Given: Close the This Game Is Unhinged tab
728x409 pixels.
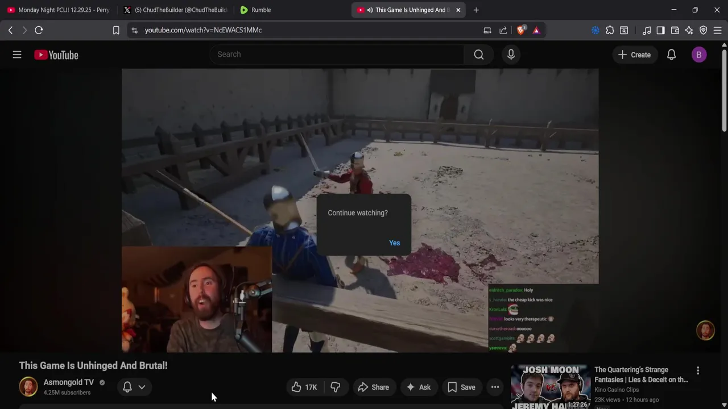Looking at the screenshot, I should click(458, 10).
